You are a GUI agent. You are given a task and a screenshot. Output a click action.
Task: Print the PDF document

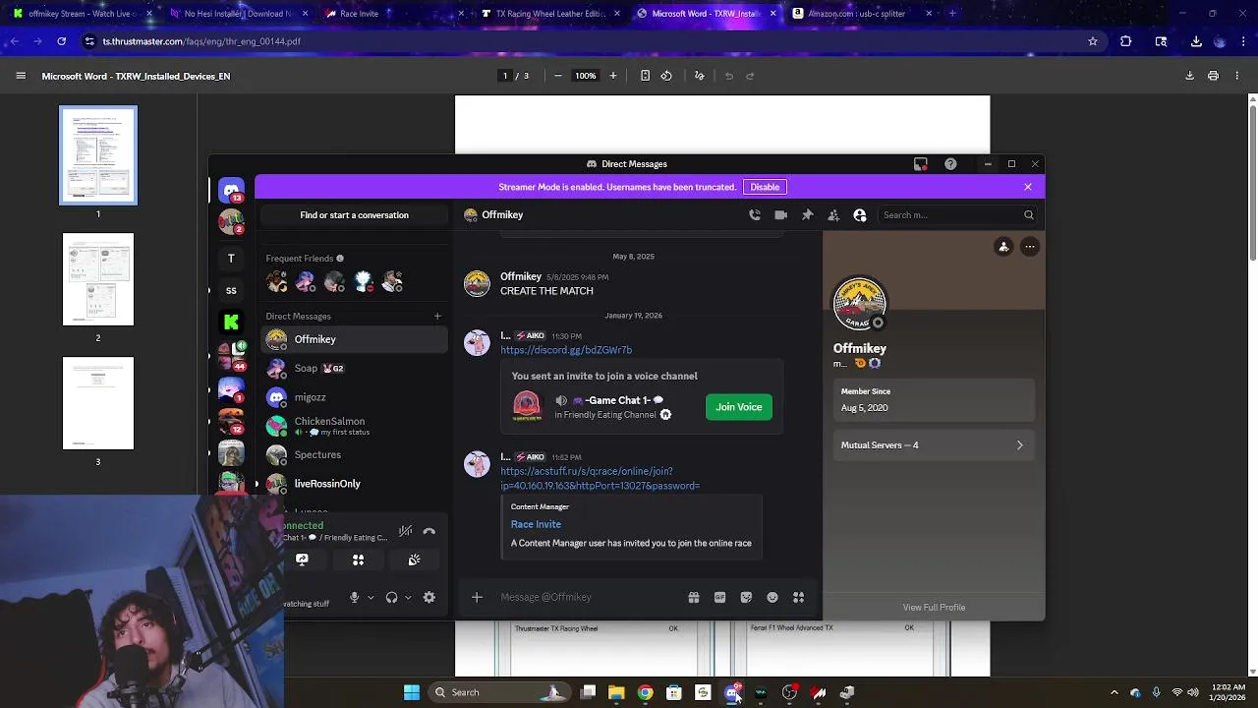(1213, 76)
